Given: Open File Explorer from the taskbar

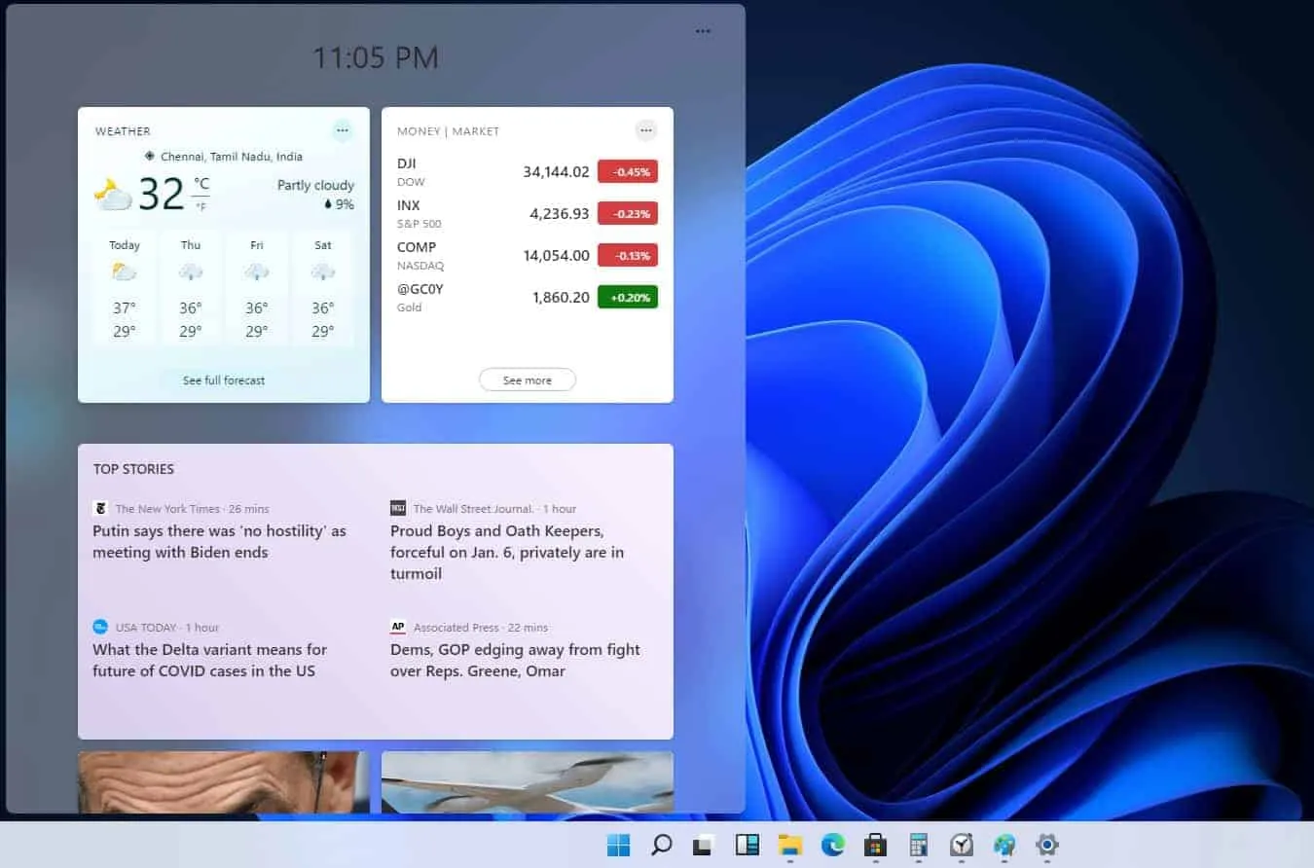Looking at the screenshot, I should point(789,847).
